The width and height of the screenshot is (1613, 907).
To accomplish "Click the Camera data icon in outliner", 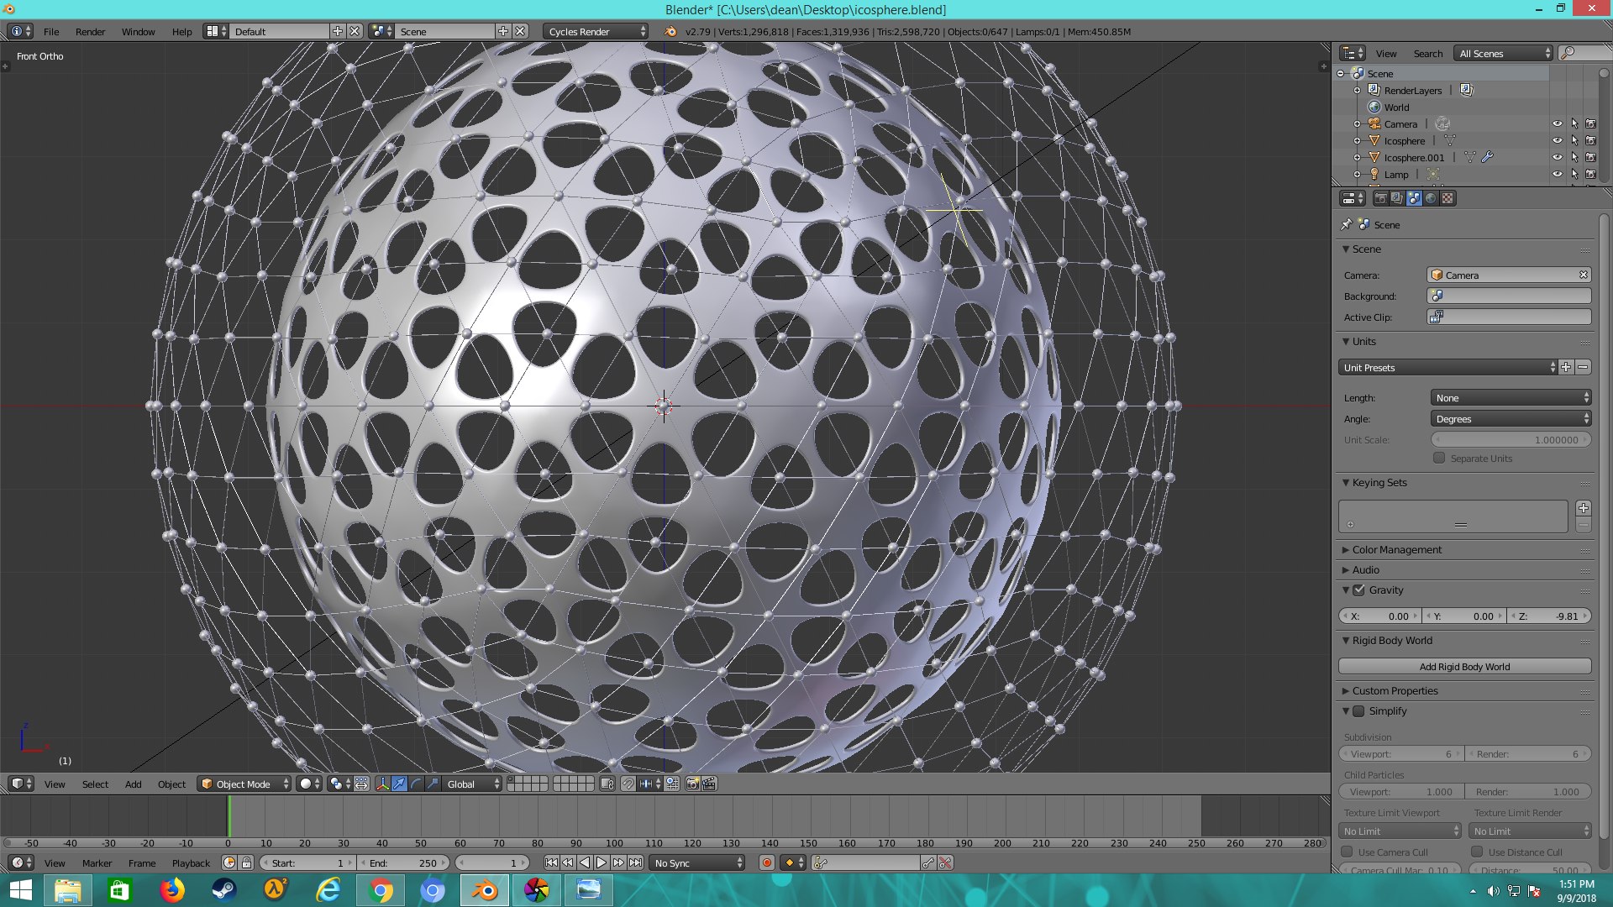I will [1442, 123].
